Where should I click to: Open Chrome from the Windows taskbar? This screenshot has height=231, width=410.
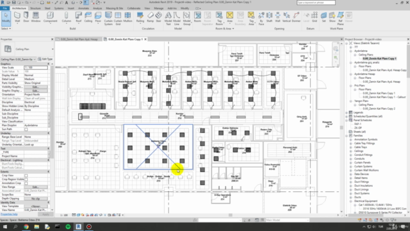tap(26, 227)
